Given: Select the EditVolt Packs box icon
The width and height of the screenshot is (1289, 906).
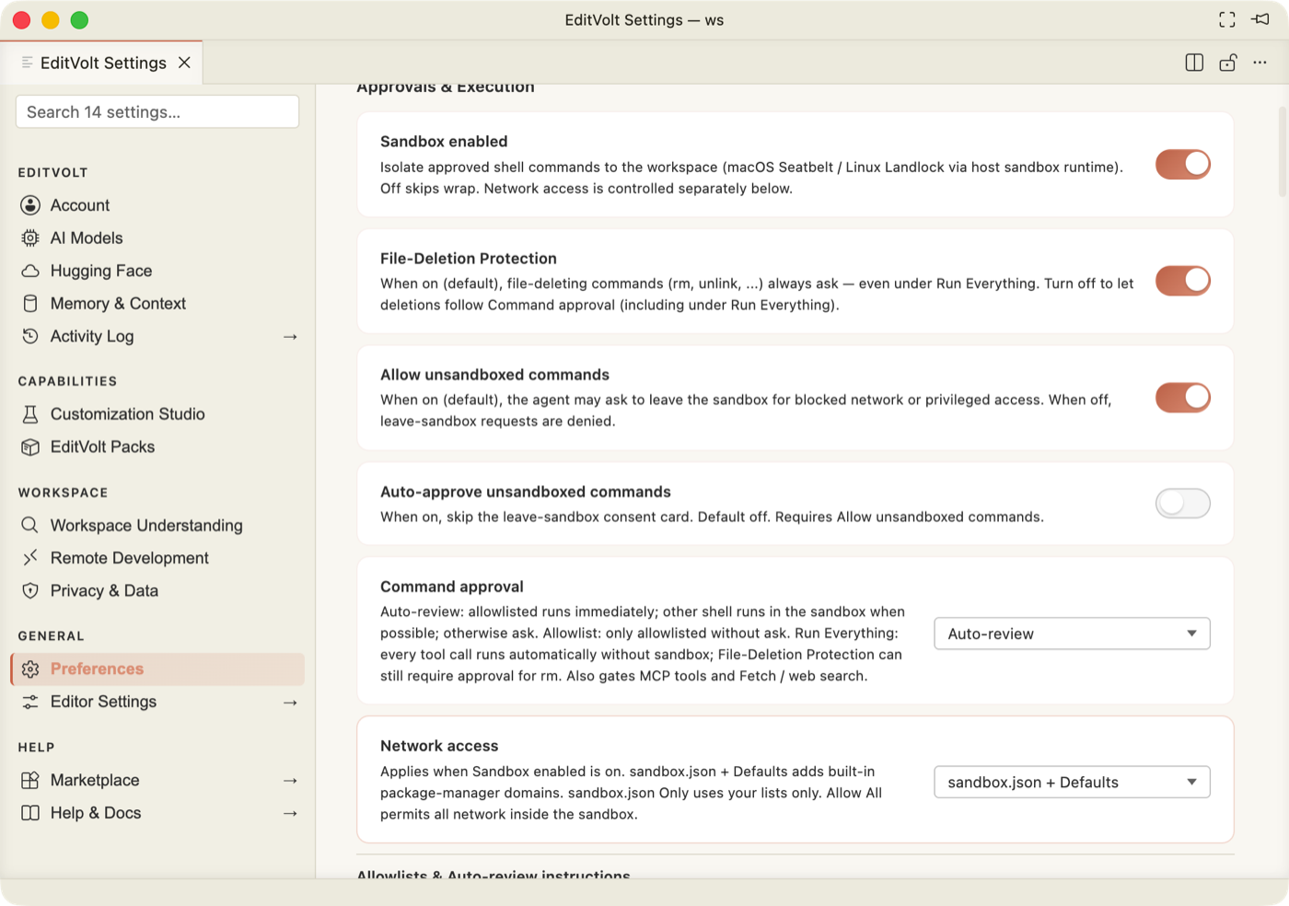Looking at the screenshot, I should pyautogui.click(x=30, y=447).
